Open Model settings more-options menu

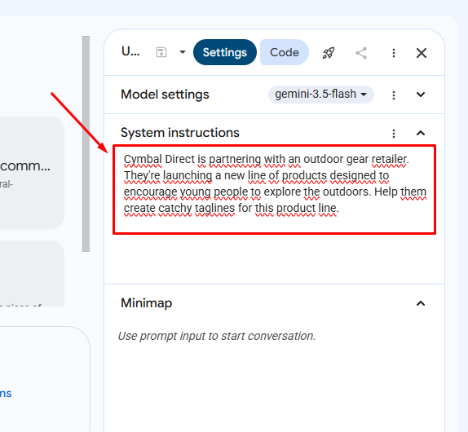[394, 95]
